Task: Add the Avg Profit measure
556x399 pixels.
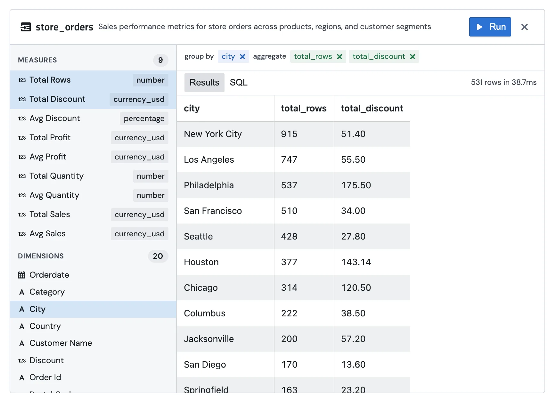Action: [93, 157]
